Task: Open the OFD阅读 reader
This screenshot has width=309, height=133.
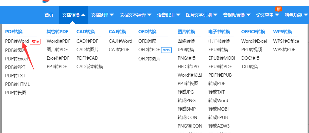Action: (x=147, y=41)
